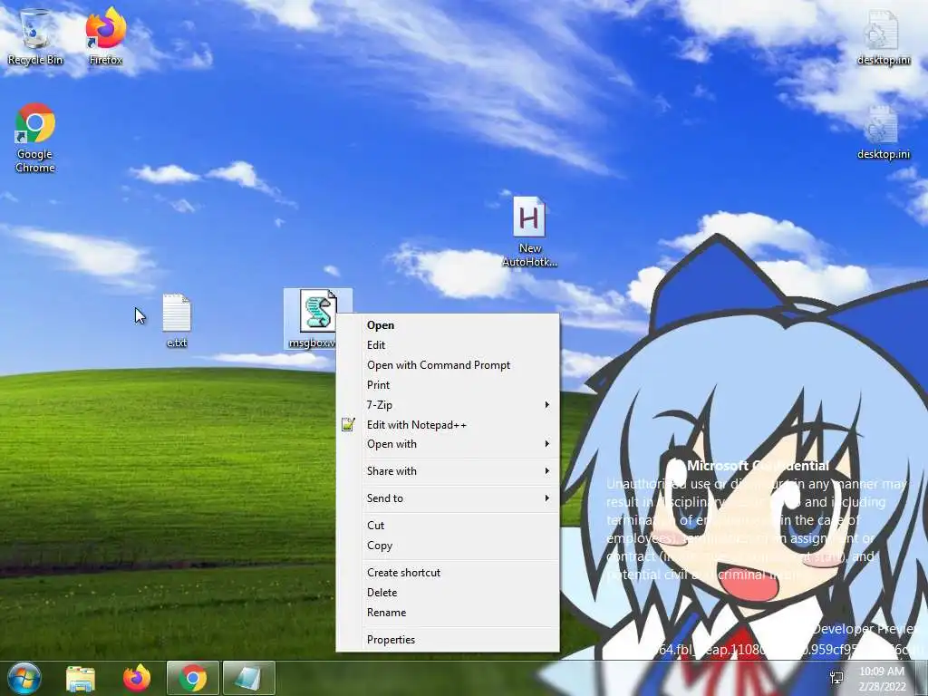
Task: Select the lower desktop.ini file icon
Action: pyautogui.click(x=883, y=132)
